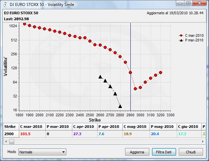Click the 7.6 value cell
This screenshot has width=209, height=161.
110,134
